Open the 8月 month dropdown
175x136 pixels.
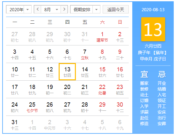click(51, 9)
